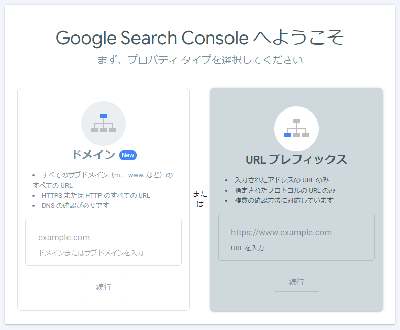Click 'Google Search Console へようこそ' title
This screenshot has height=330, width=400.
pyautogui.click(x=199, y=38)
